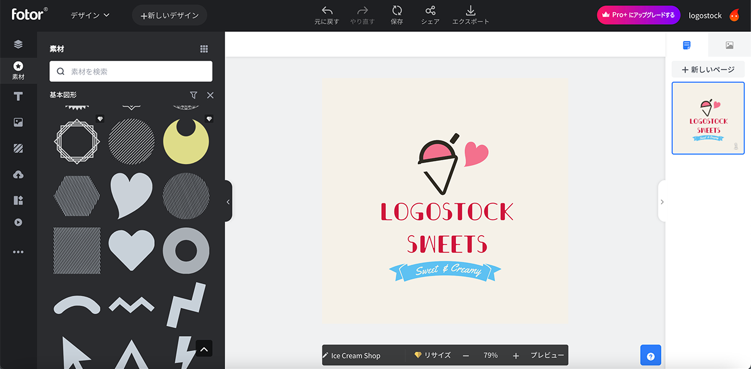The width and height of the screenshot is (751, 369).
Task: Filter the basic shapes list
Action: pos(194,95)
